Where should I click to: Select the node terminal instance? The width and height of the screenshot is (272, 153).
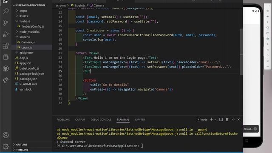[202, 119]
